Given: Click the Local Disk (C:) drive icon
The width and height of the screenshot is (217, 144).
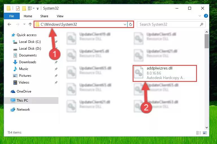Looking at the screenshot, I should tap(15, 42).
